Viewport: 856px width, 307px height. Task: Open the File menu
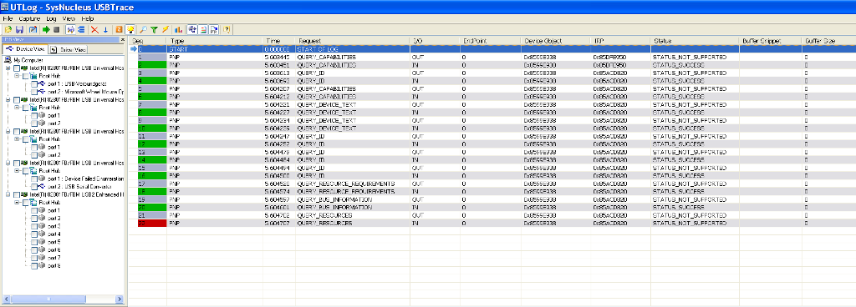click(7, 18)
